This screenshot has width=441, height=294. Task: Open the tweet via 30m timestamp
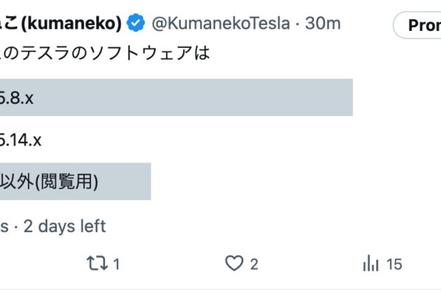coord(323,23)
